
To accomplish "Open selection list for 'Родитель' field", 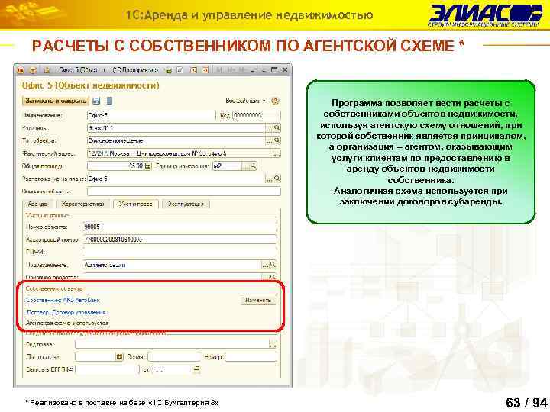I will (269, 128).
